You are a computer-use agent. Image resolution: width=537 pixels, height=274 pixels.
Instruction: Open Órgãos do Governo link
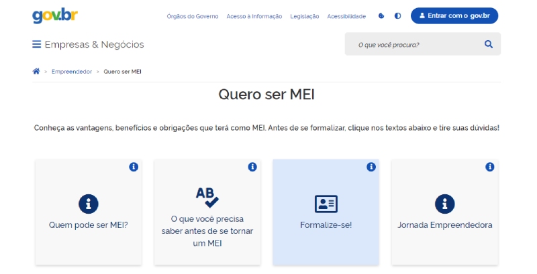(193, 16)
